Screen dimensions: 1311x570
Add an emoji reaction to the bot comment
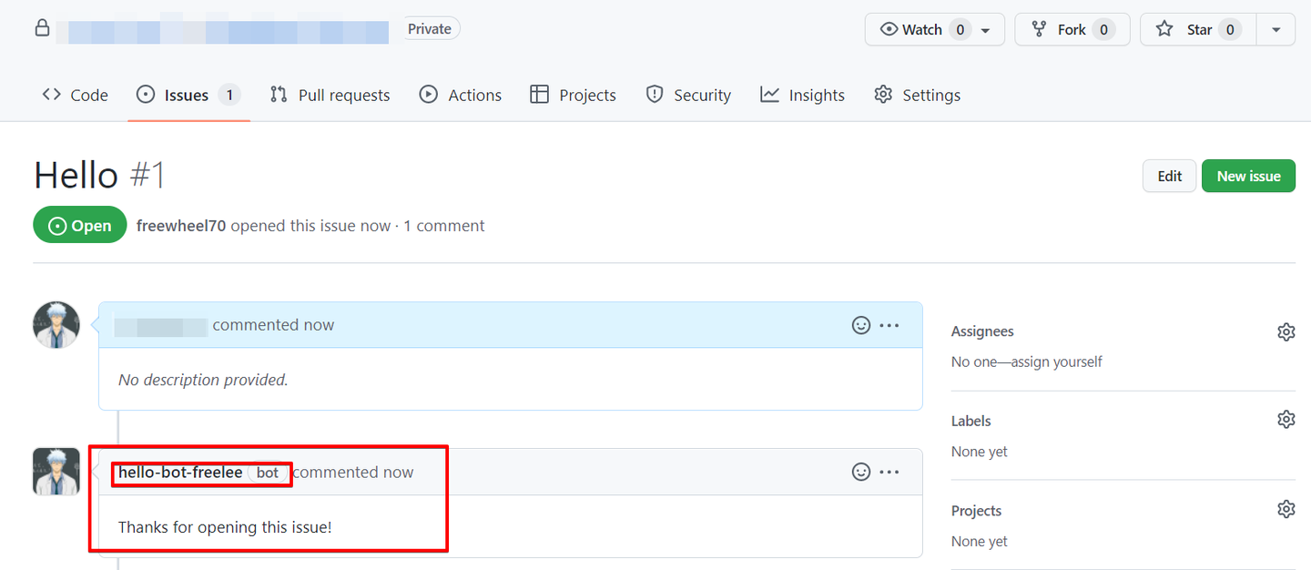point(861,472)
